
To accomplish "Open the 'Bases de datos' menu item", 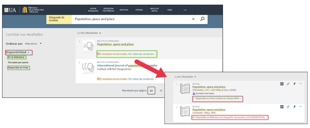I will click(x=154, y=10).
